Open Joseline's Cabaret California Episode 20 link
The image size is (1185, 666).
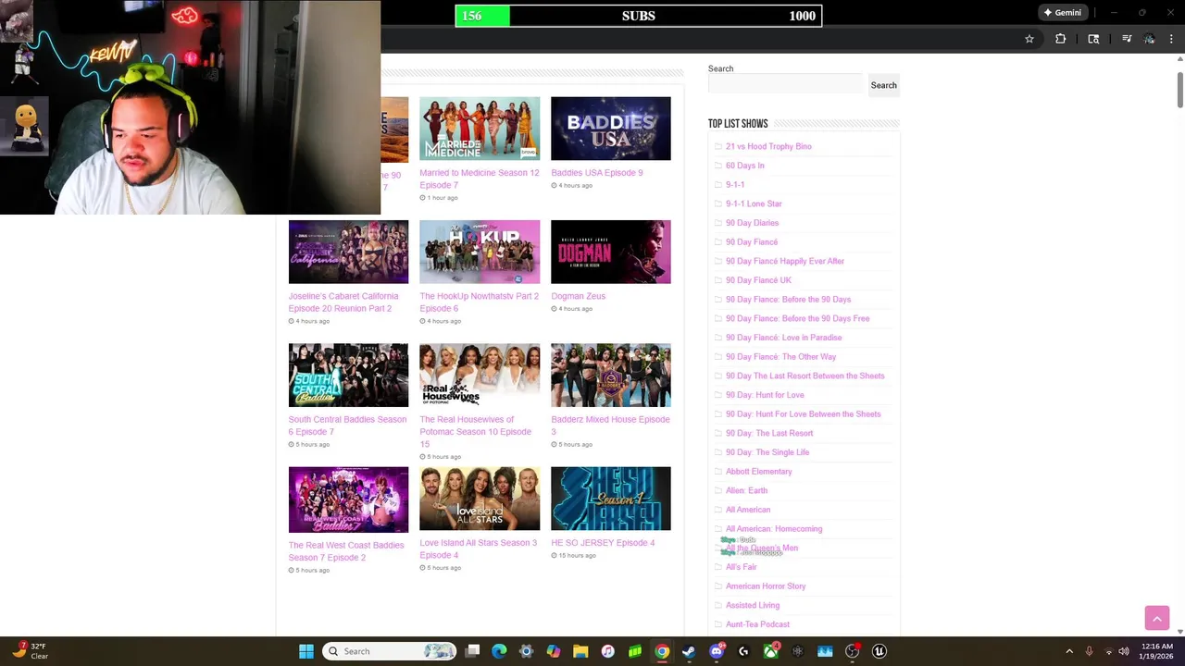[343, 302]
